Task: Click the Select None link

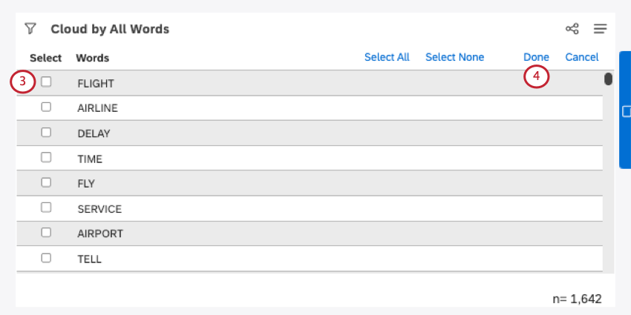Action: click(x=454, y=57)
